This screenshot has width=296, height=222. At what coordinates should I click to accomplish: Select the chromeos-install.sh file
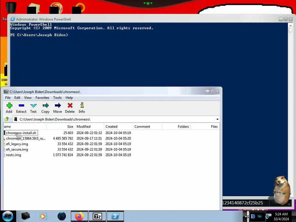[x=21, y=133]
